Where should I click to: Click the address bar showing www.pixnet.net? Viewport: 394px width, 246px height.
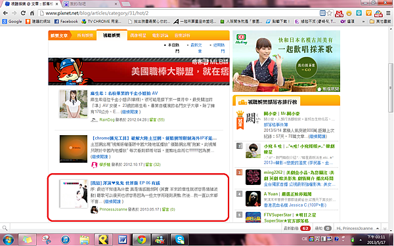pyautogui.click(x=179, y=13)
